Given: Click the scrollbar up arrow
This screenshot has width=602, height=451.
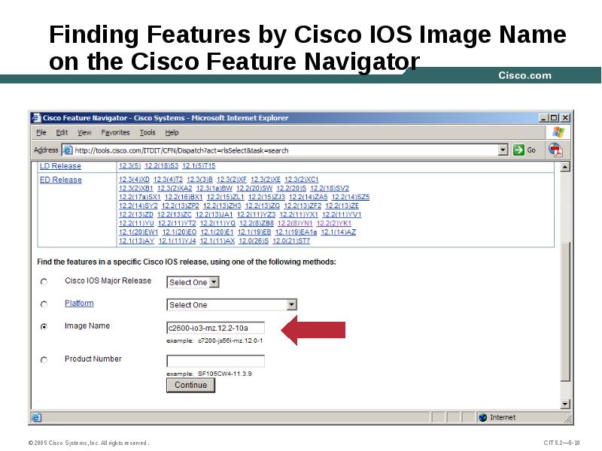Looking at the screenshot, I should pyautogui.click(x=565, y=167).
